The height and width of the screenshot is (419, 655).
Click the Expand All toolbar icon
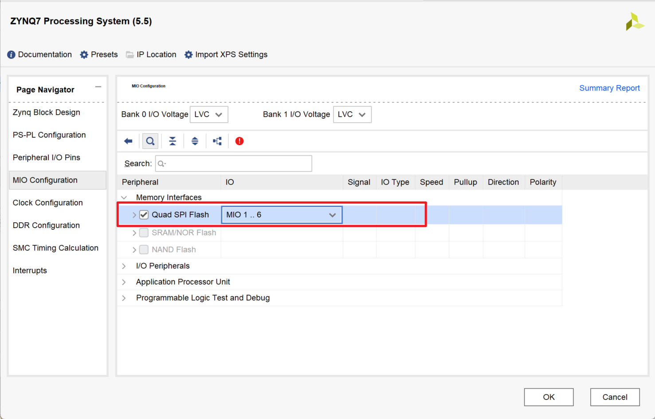pos(195,141)
